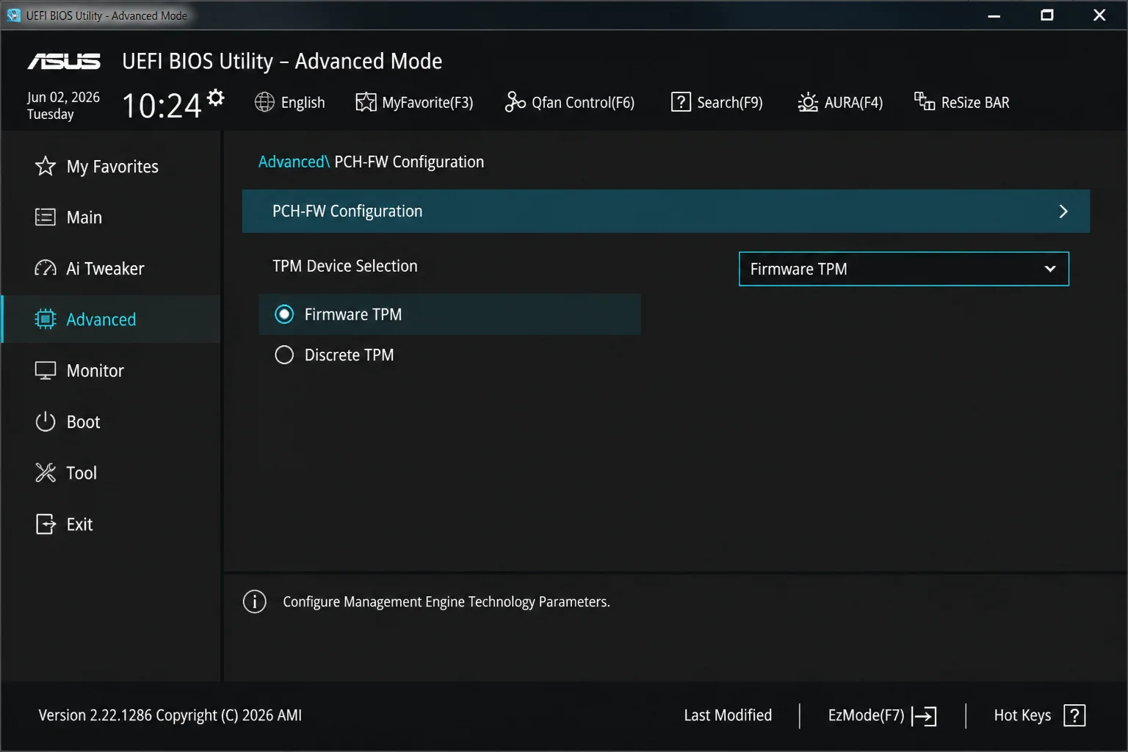Click the info icon in help area
Screen dimensions: 1128x752
click(x=255, y=601)
